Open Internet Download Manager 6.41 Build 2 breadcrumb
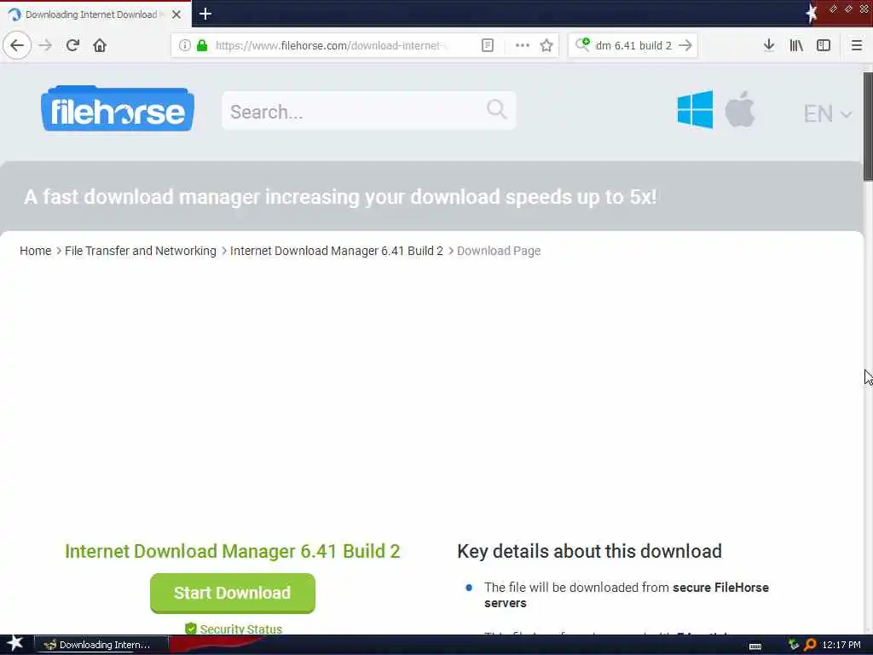 [x=336, y=251]
